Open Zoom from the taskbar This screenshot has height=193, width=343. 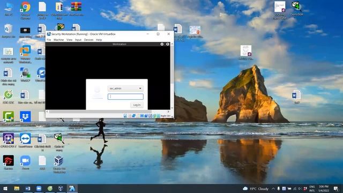[39, 189]
